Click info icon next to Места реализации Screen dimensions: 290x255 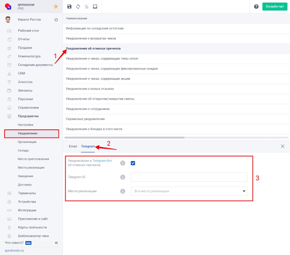click(x=123, y=191)
